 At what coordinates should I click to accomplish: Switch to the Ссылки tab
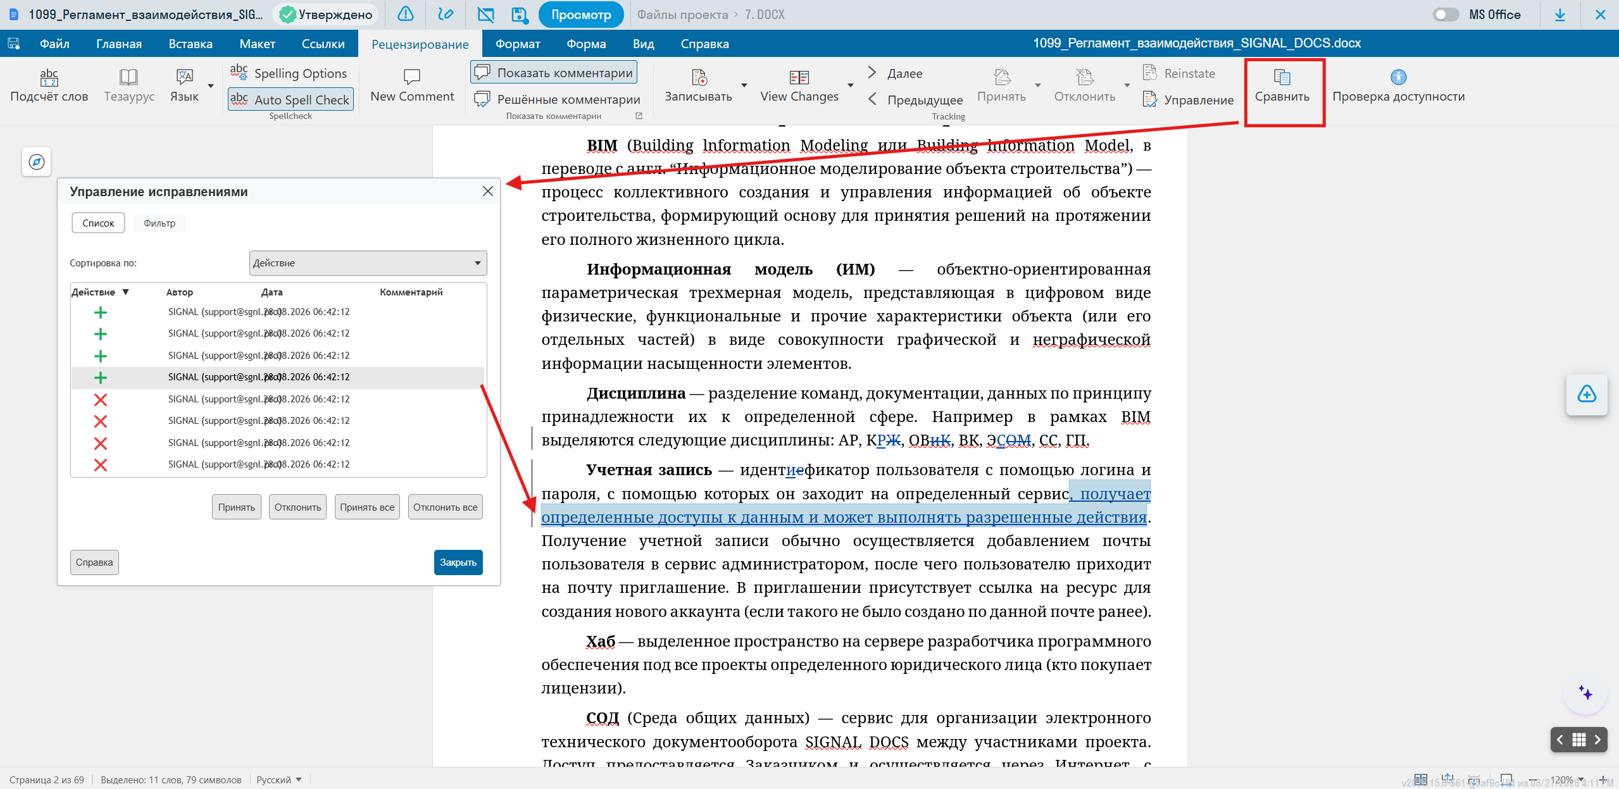pos(323,44)
